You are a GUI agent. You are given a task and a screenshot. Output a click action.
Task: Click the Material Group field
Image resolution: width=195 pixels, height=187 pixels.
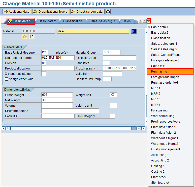pyautogui.click(x=112, y=53)
